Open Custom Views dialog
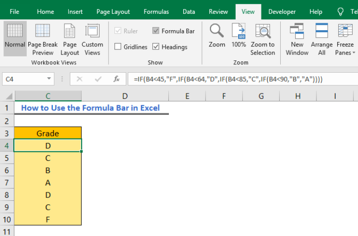The image size is (358, 236). [93, 39]
